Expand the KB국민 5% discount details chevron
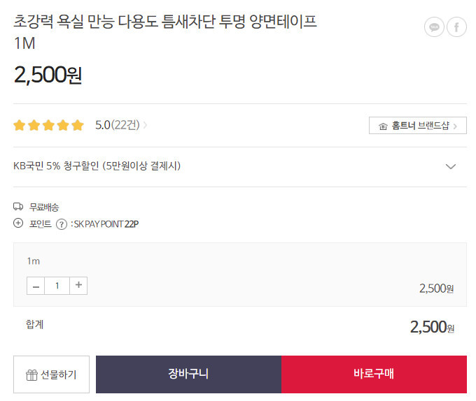Screen dimensions: 476x401 coord(451,166)
